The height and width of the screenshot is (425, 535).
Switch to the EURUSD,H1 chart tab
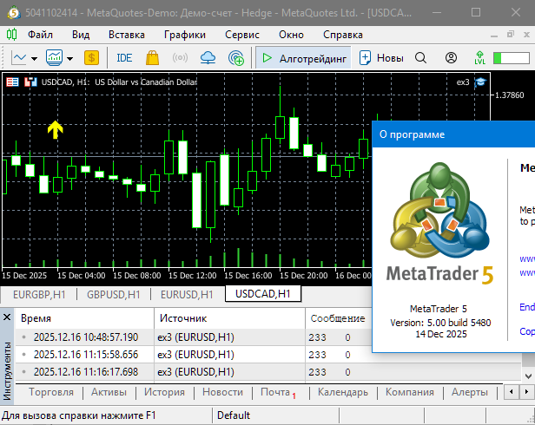coord(187,295)
